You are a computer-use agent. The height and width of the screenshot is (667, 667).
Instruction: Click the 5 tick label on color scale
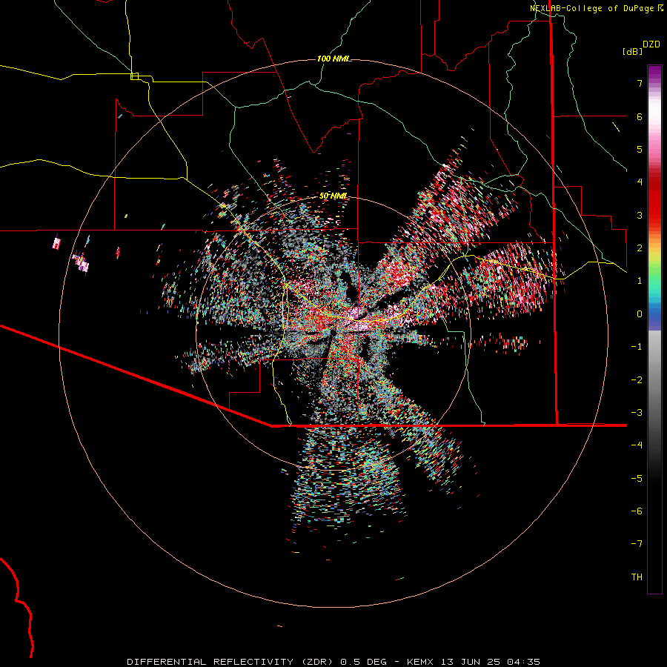[640, 149]
